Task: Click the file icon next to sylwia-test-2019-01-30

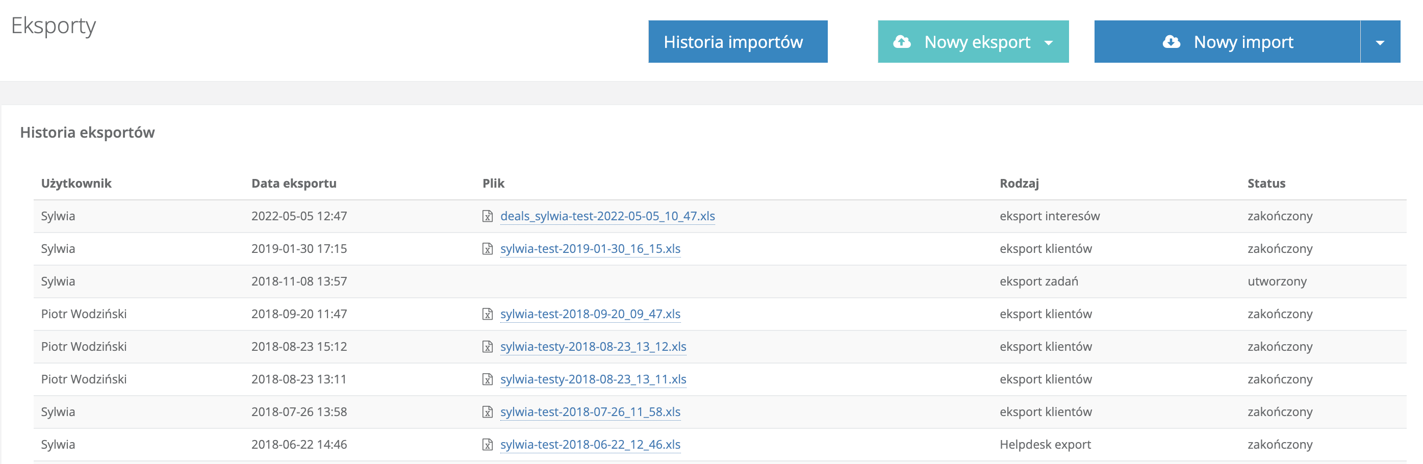Action: tap(487, 249)
